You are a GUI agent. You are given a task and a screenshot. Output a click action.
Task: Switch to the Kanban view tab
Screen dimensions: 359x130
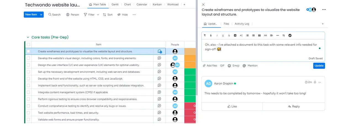pos(157,5)
